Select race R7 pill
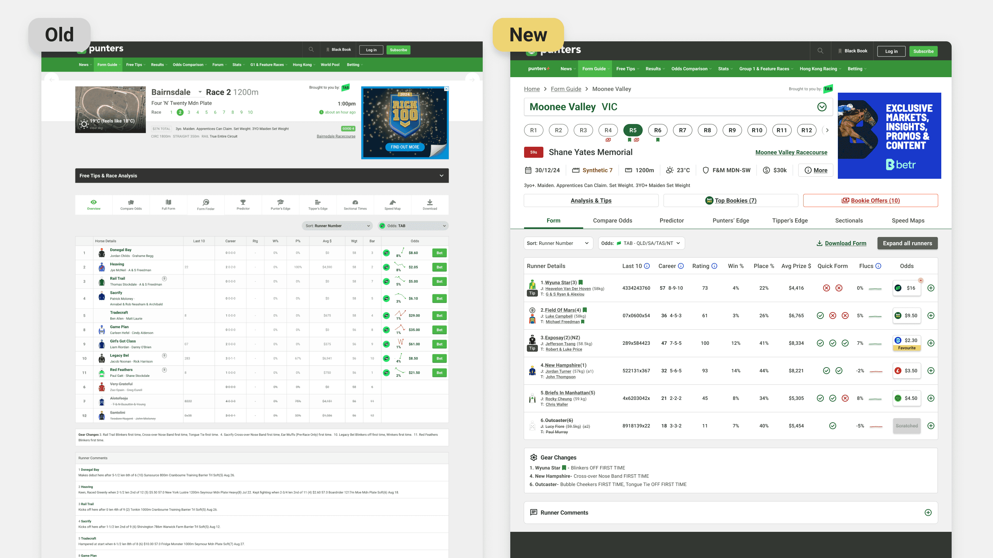 click(682, 130)
